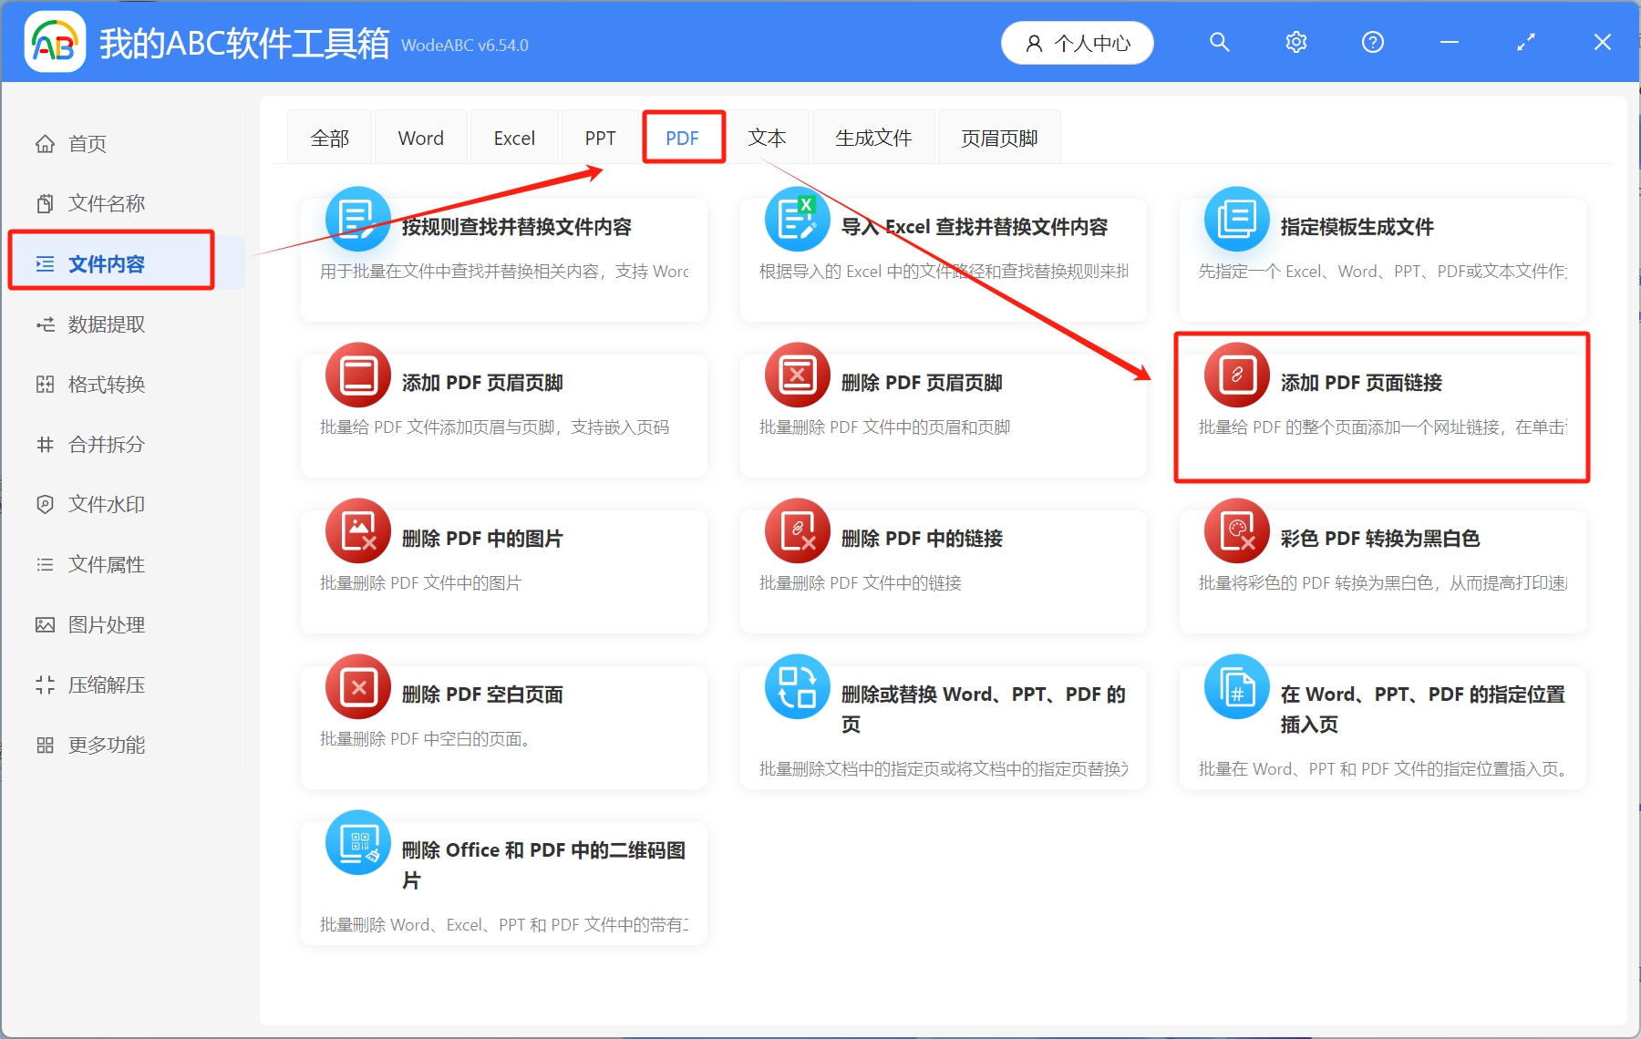Open the 添加 PDF 页眉页脚 tool
The height and width of the screenshot is (1039, 1641).
tap(503, 415)
